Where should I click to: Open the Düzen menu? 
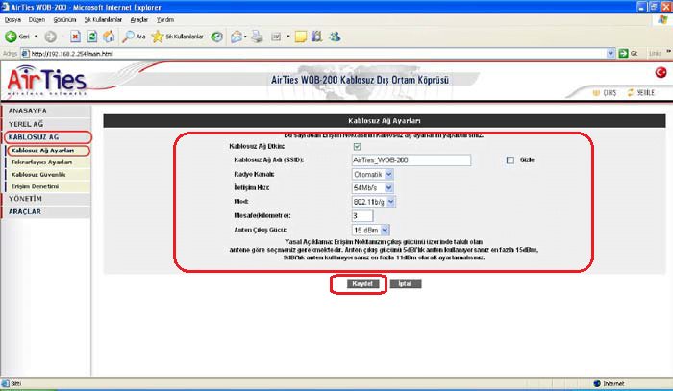click(37, 20)
